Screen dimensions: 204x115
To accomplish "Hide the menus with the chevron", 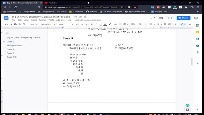I will 190,24.
